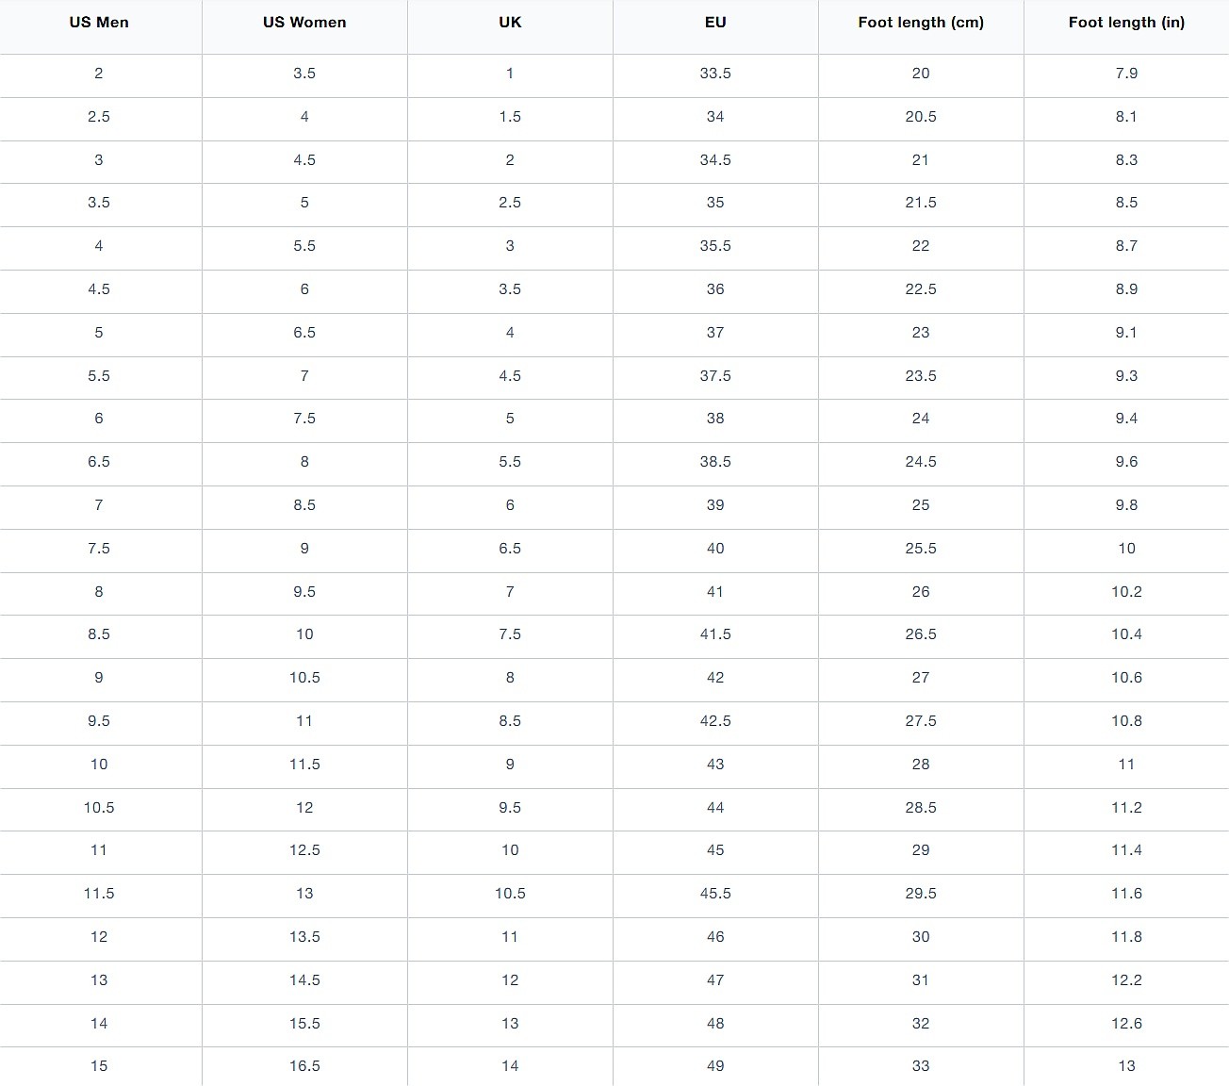Screen dimensions: 1229x1086
Task: Click the 29.5 cm foot length cell
Action: coord(921,894)
